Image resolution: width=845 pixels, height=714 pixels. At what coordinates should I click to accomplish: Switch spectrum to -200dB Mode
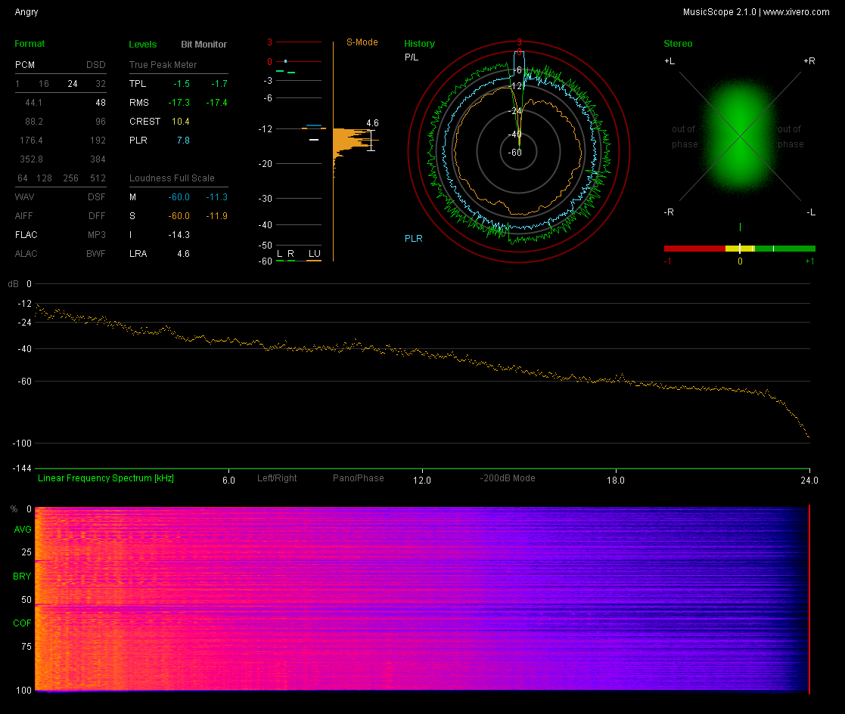click(508, 478)
